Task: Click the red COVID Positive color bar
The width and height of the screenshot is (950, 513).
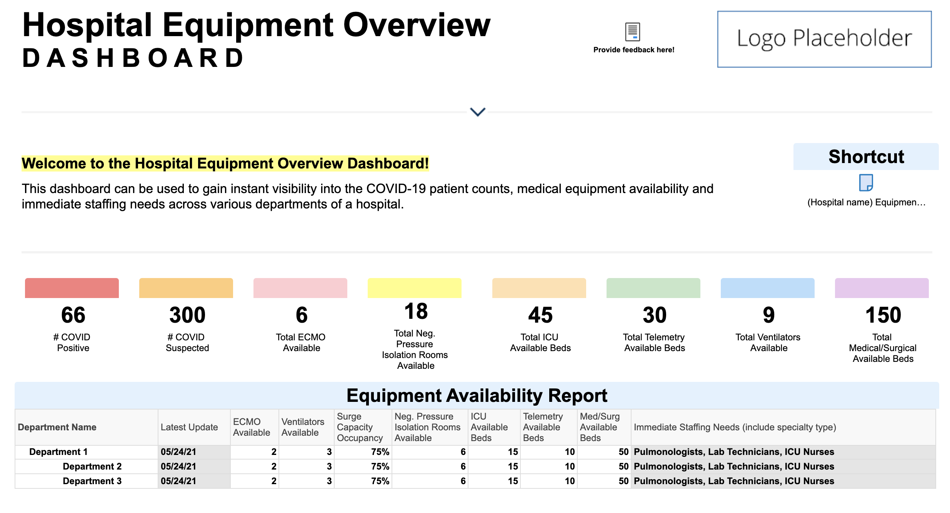Action: tap(72, 288)
